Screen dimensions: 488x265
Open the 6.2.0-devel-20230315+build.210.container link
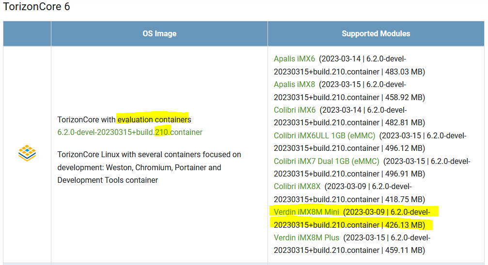[130, 132]
